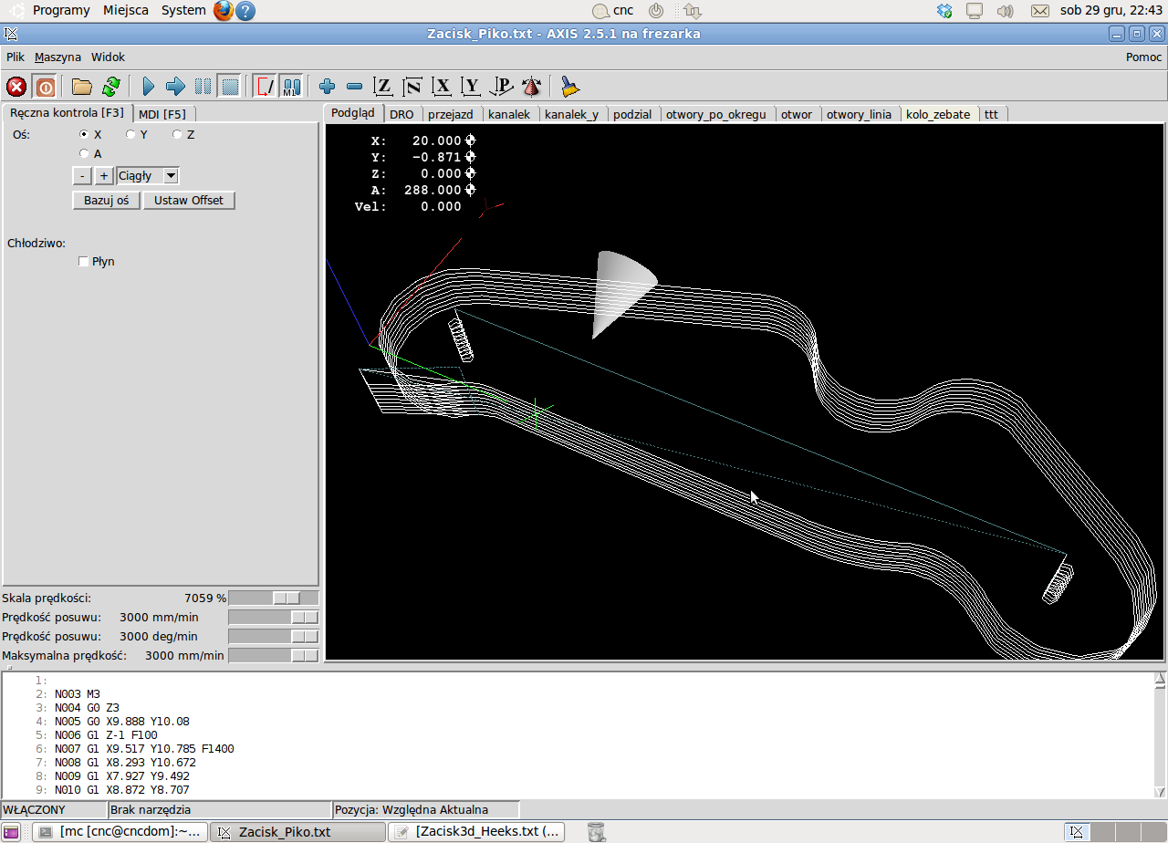The height and width of the screenshot is (843, 1168).
Task: Switch to mc terminal taskbar window
Action: [120, 832]
